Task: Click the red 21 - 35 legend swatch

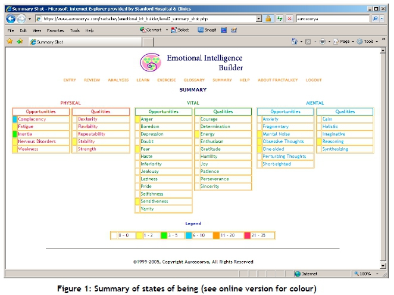Action: pos(247,236)
